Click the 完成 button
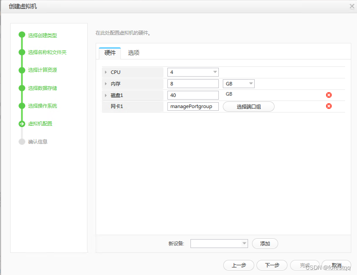 305,265
